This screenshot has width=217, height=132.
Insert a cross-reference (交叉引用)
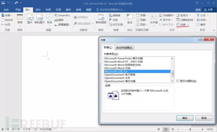pos(116,25)
